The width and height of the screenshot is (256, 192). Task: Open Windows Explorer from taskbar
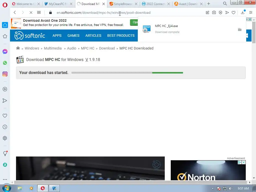click(19, 188)
